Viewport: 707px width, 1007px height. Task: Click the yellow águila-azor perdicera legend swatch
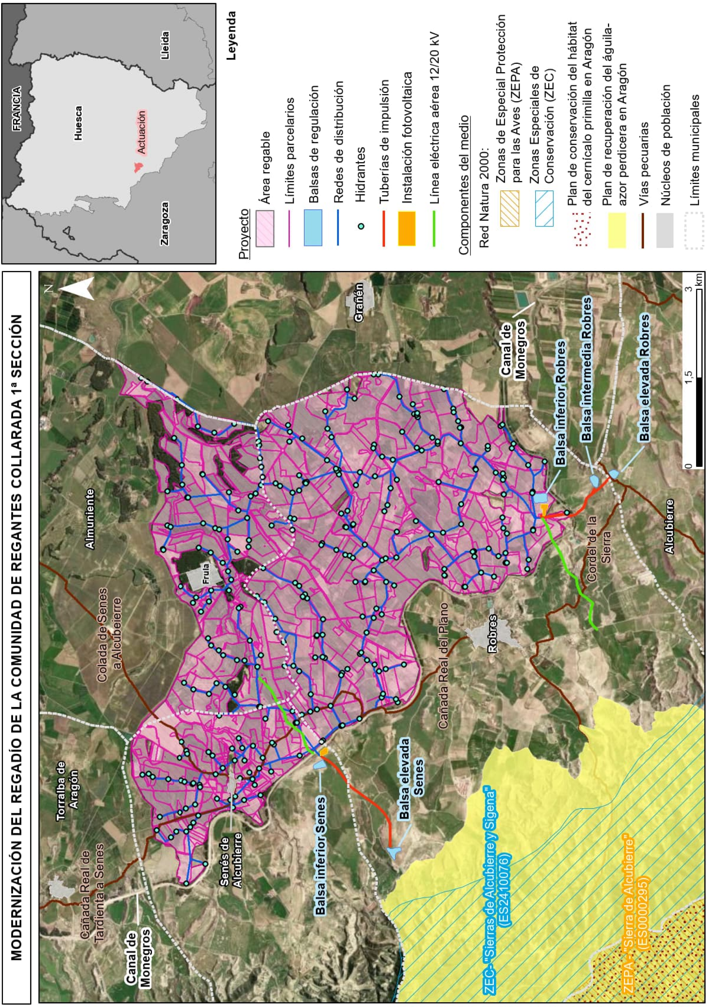click(617, 230)
